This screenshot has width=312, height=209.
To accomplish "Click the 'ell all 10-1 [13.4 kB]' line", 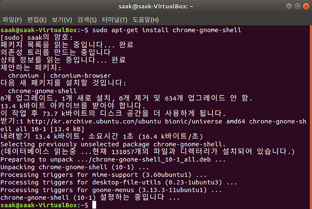I will click(42, 129).
